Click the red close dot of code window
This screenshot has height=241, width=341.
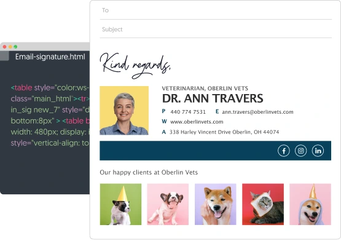(x=4, y=47)
